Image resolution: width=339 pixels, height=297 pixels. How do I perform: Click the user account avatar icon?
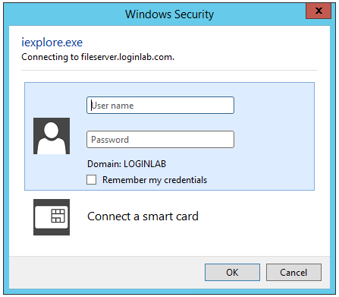point(52,136)
